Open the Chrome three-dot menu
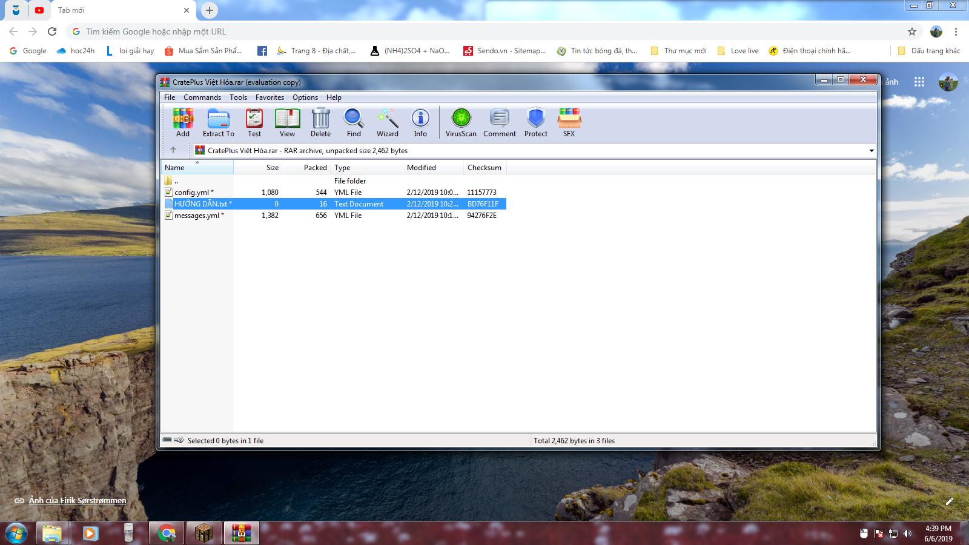The height and width of the screenshot is (545, 969). (x=956, y=31)
